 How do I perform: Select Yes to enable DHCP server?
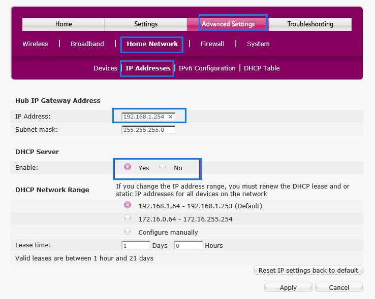(x=128, y=167)
